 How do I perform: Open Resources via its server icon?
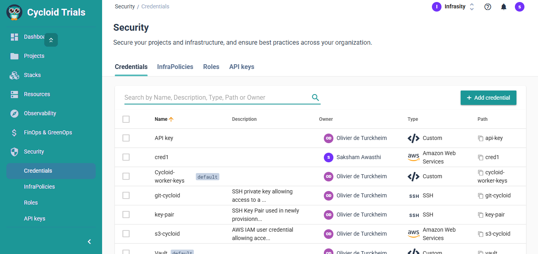[x=14, y=95]
